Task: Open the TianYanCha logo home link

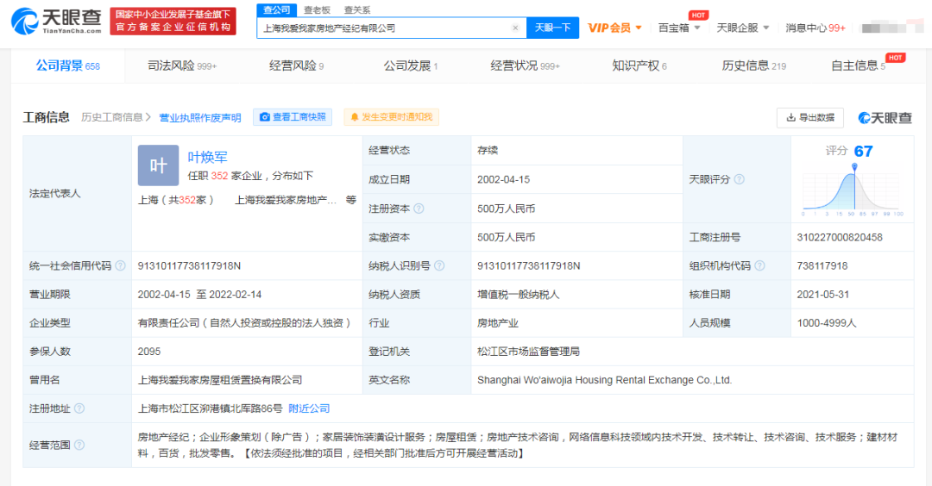Action: click(x=56, y=22)
